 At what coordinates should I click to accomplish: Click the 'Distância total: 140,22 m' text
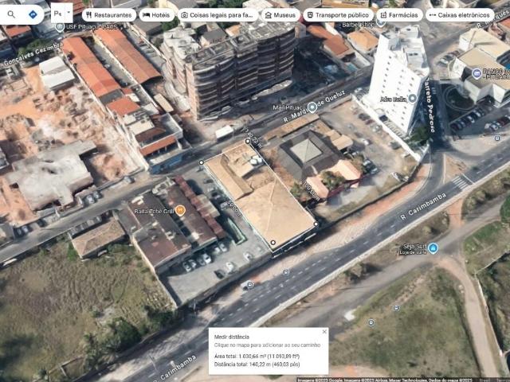point(257,364)
